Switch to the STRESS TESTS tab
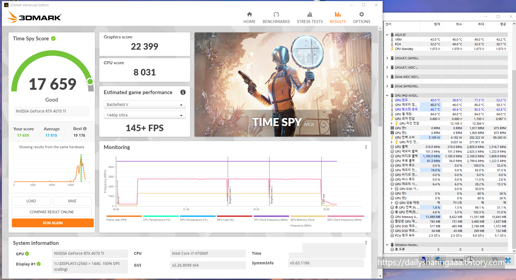Screen dimensions: 516x280 pyautogui.click(x=310, y=18)
